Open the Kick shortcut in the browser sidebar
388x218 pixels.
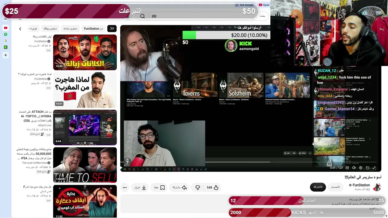tap(5, 47)
